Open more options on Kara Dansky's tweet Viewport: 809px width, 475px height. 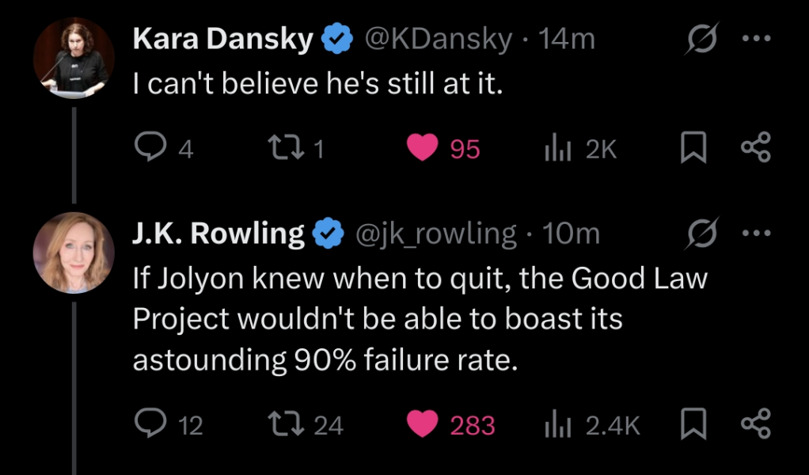point(757,39)
